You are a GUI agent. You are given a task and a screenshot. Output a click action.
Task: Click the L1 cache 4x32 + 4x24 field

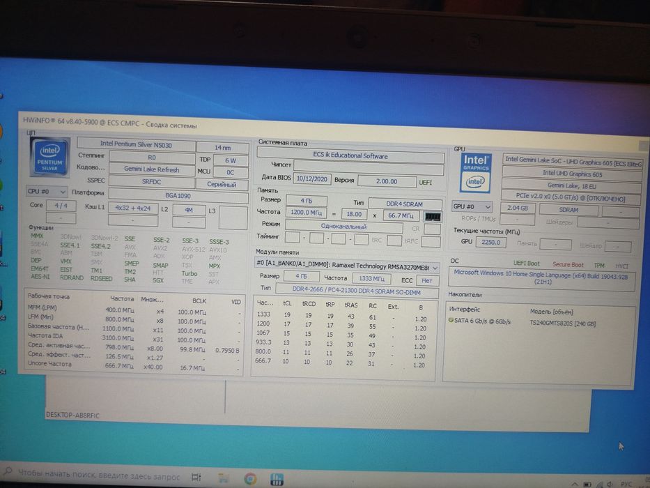[x=133, y=208]
